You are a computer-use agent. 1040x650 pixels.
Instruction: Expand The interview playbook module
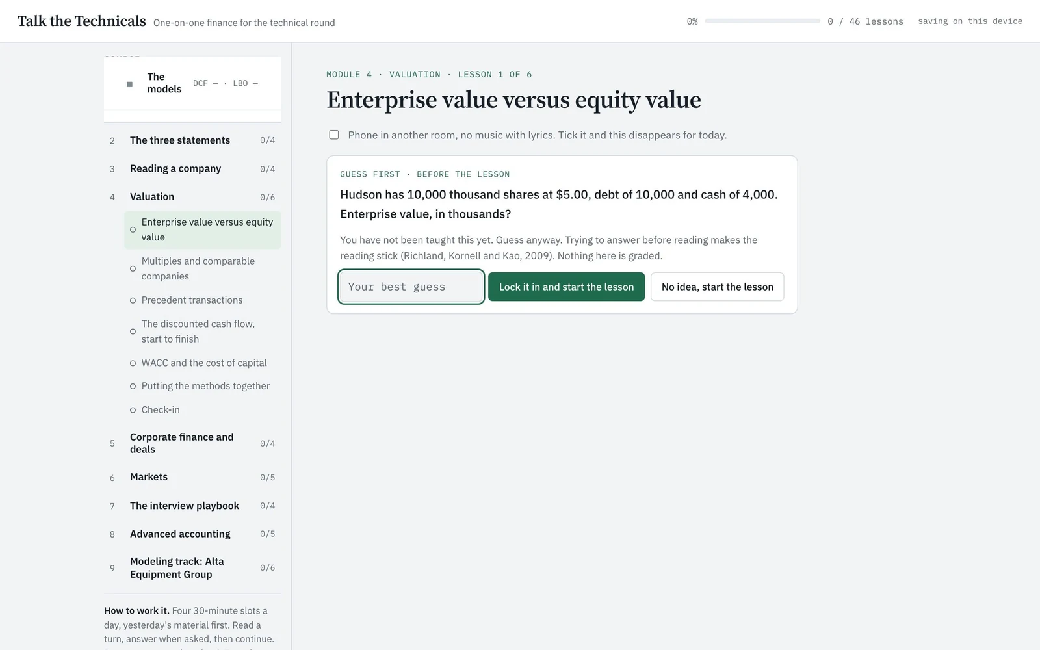pos(192,506)
